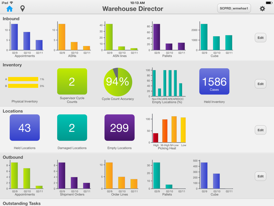The height and width of the screenshot is (206, 274).
Task: Select the 1586 Cases Held Inventory tile
Action: click(214, 82)
